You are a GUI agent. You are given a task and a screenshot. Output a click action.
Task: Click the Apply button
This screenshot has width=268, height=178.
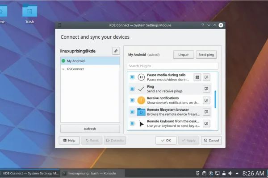188,140
